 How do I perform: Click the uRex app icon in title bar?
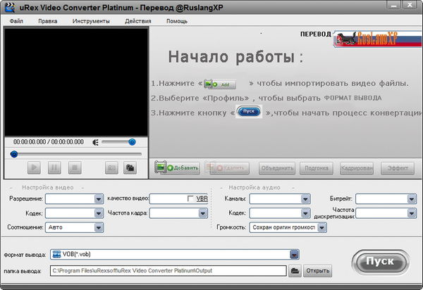point(10,7)
